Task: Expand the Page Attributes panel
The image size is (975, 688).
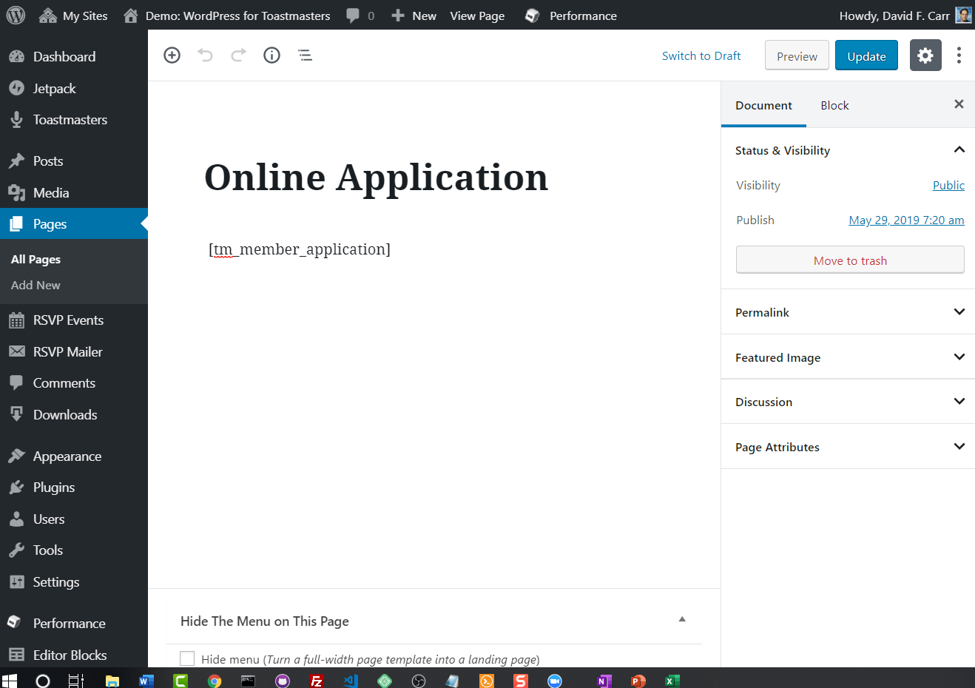Action: [848, 447]
